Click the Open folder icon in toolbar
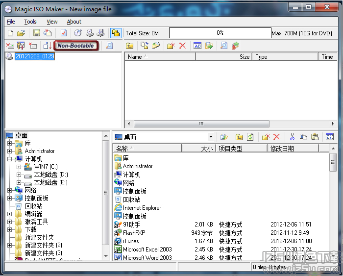Image resolution: width=343 pixels, height=276 pixels. (x=21, y=33)
